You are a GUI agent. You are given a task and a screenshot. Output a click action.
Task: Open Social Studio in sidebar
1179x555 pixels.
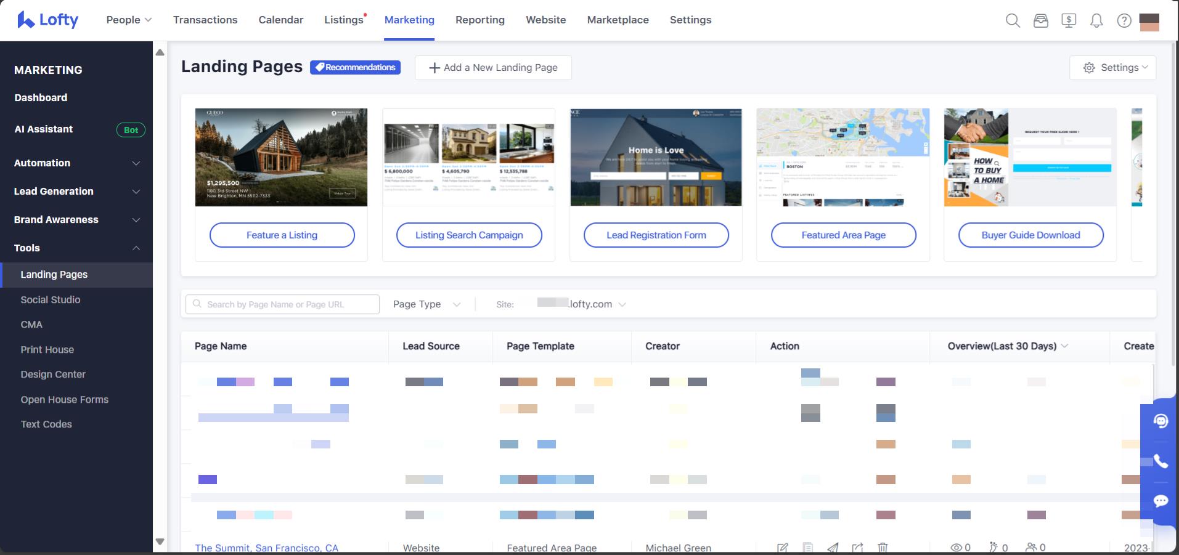click(51, 300)
